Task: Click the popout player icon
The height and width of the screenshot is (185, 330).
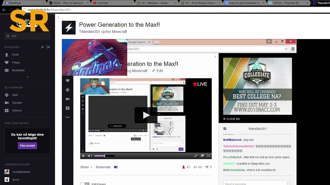Action: [x=202, y=156]
